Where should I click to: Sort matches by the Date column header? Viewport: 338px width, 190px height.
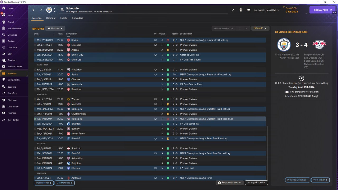pos(36,34)
